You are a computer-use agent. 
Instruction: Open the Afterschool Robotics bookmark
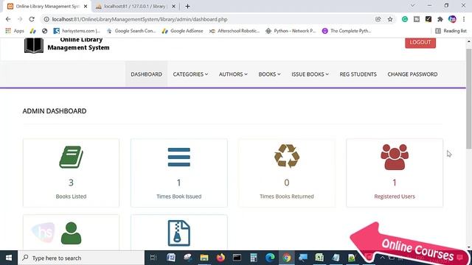pos(235,31)
